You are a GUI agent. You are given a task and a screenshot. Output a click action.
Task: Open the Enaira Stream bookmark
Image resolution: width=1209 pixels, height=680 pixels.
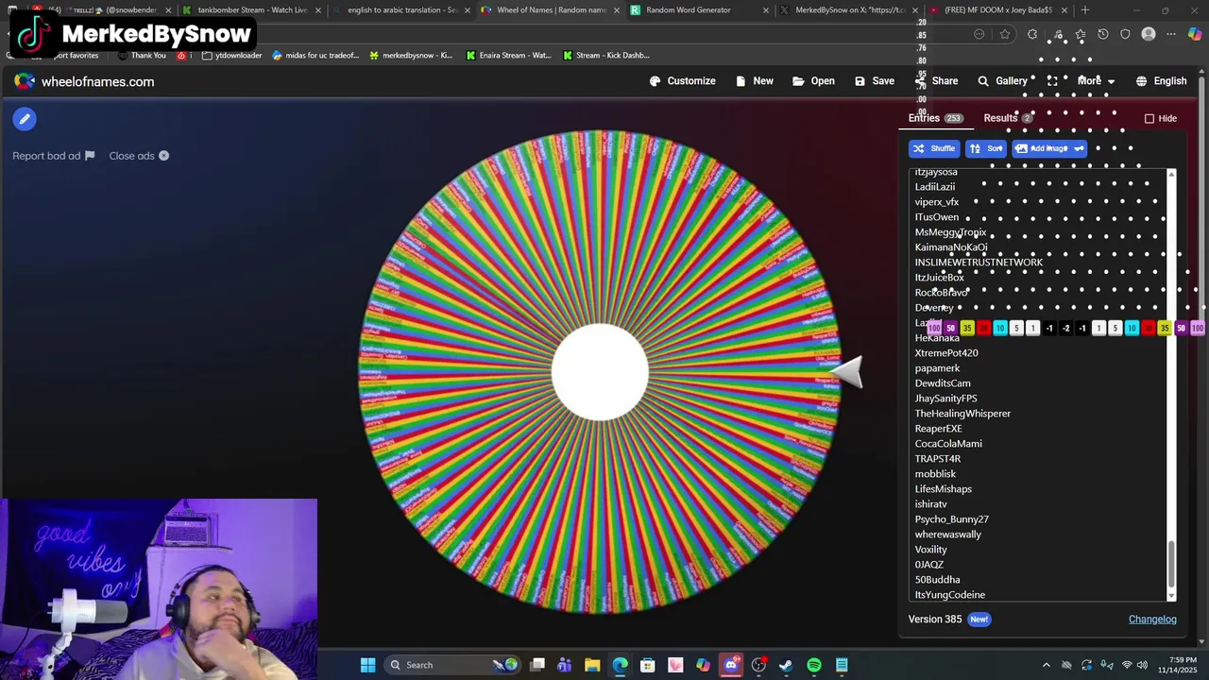click(508, 56)
